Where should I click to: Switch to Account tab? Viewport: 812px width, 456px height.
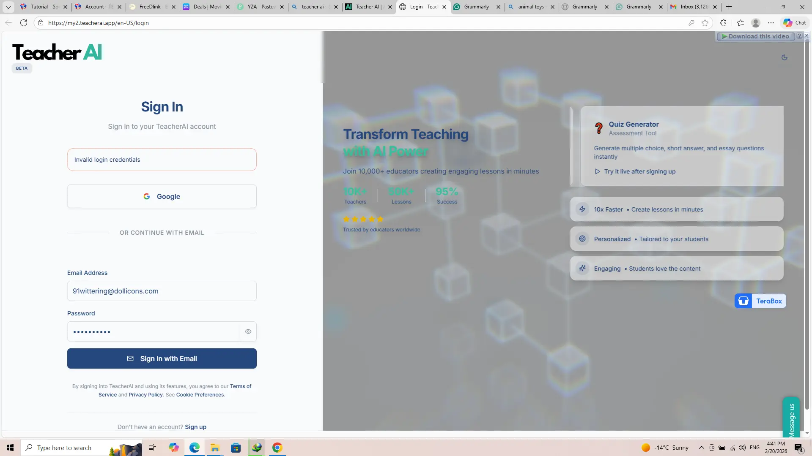pyautogui.click(x=99, y=7)
